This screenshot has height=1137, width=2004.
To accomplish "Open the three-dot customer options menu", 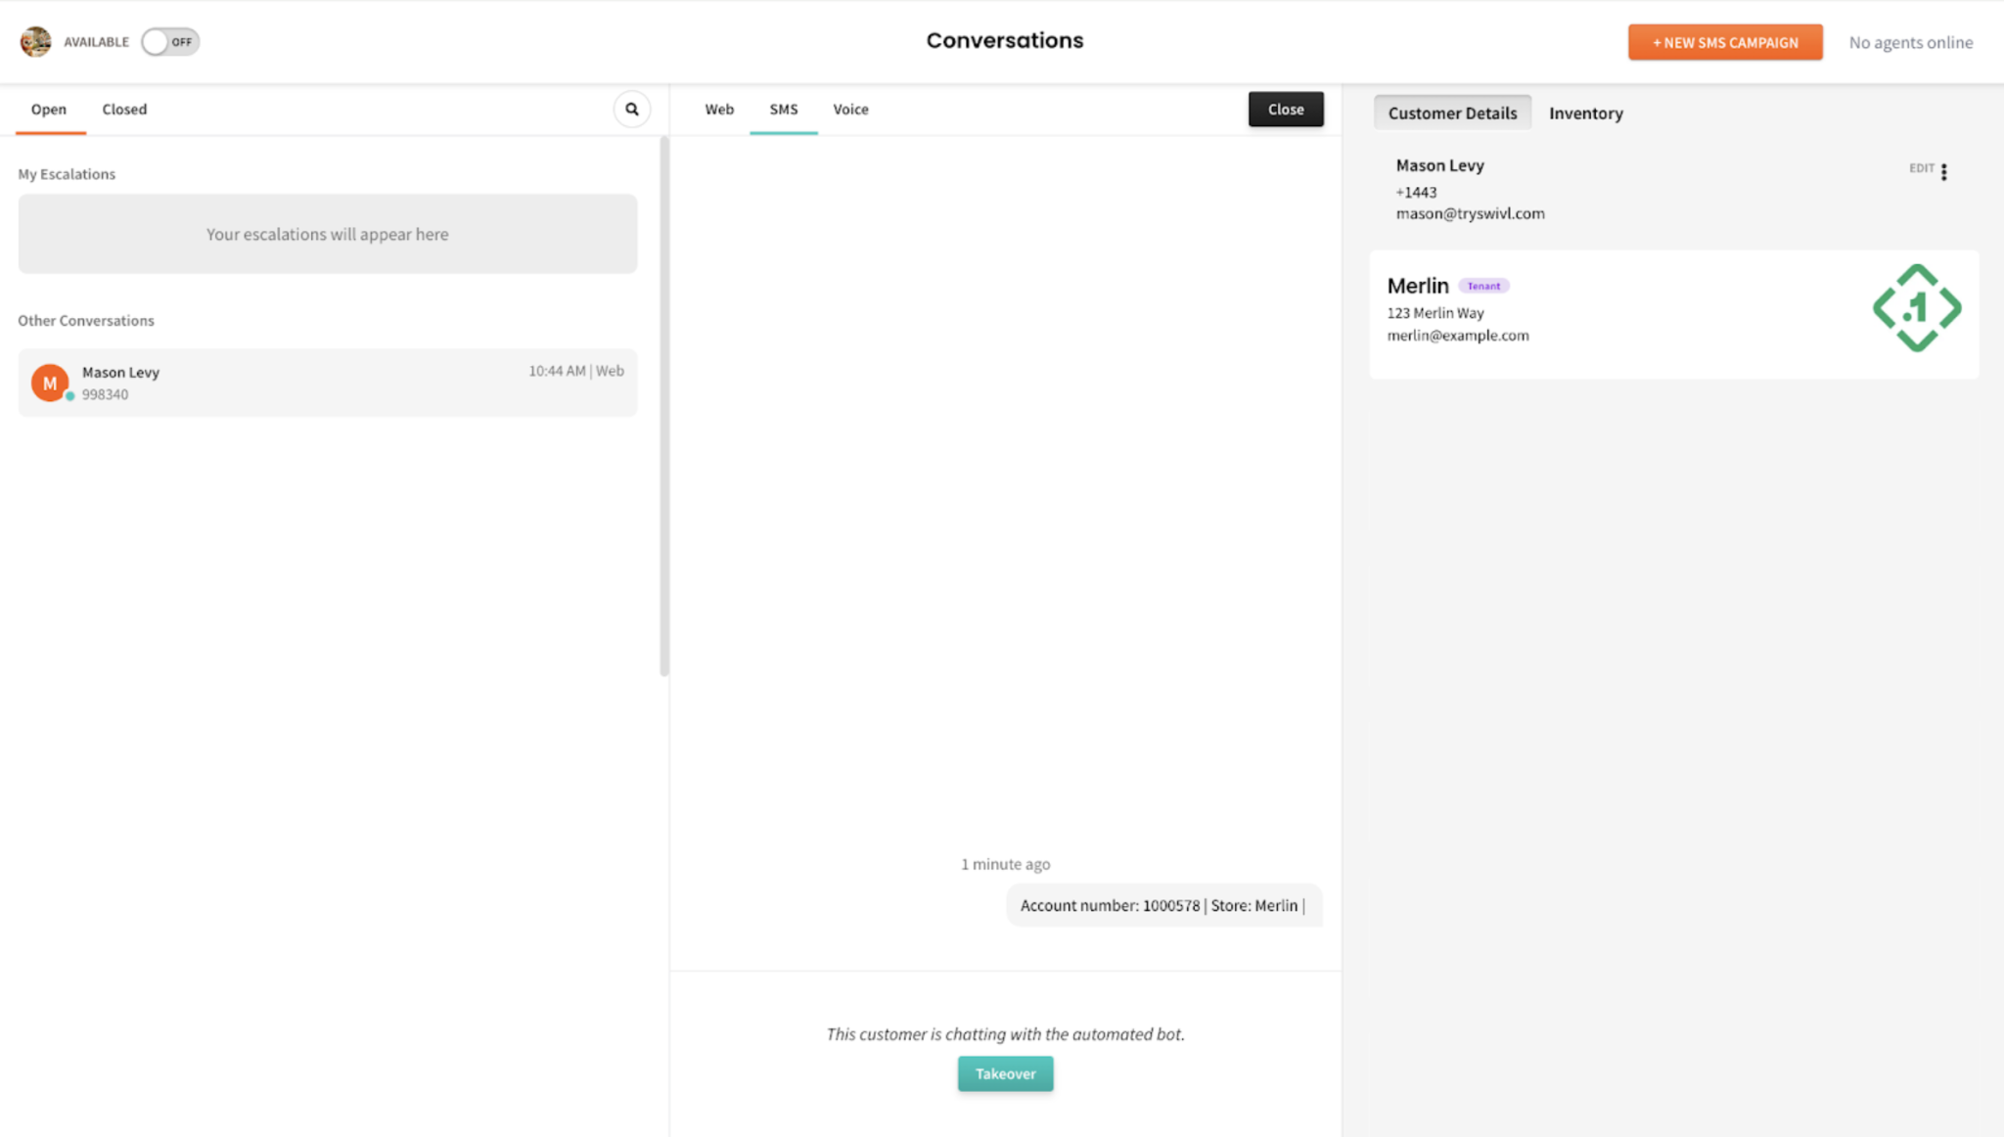I will coord(1944,171).
